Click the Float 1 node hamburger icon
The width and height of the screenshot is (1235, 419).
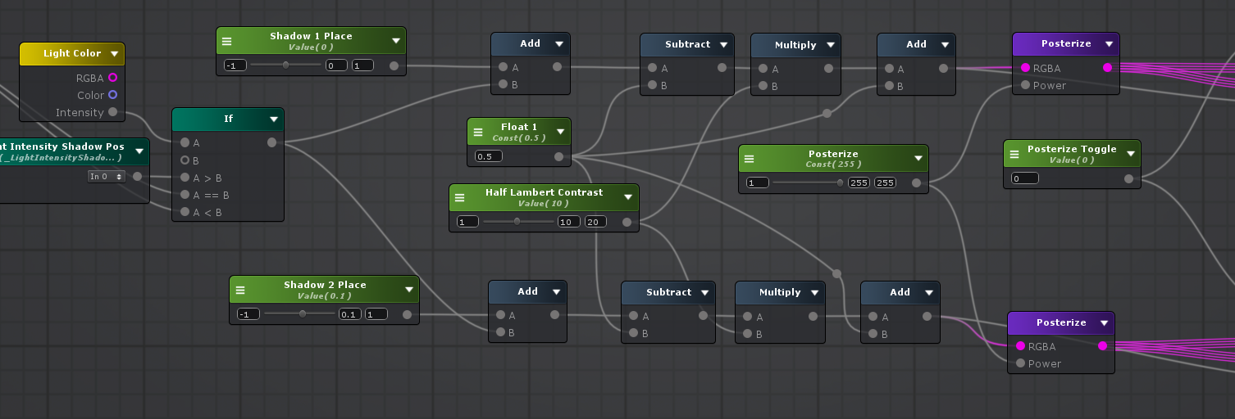coord(478,132)
